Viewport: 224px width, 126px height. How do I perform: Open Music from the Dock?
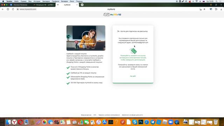pyautogui.click(x=98, y=122)
